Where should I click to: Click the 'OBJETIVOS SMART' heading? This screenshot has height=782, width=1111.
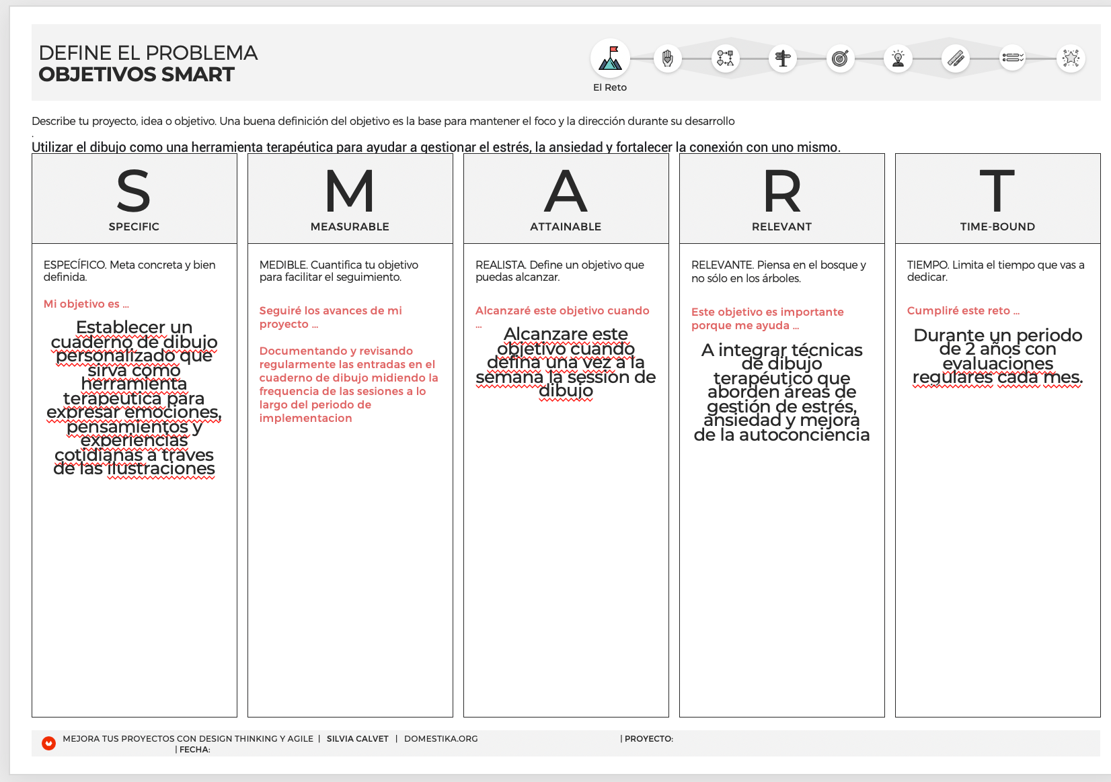pyautogui.click(x=137, y=75)
